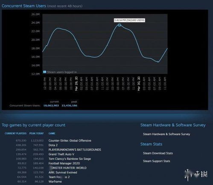The image size is (213, 185).
Task: Open the Dota 2 game link
Action: (53, 145)
